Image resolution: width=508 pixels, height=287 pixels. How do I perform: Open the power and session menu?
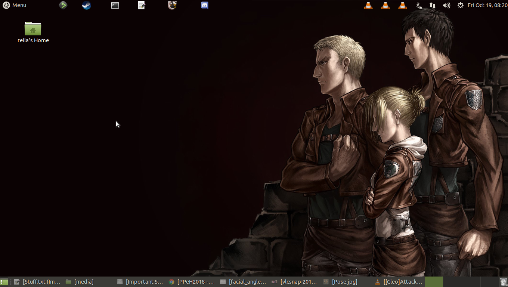coord(460,5)
